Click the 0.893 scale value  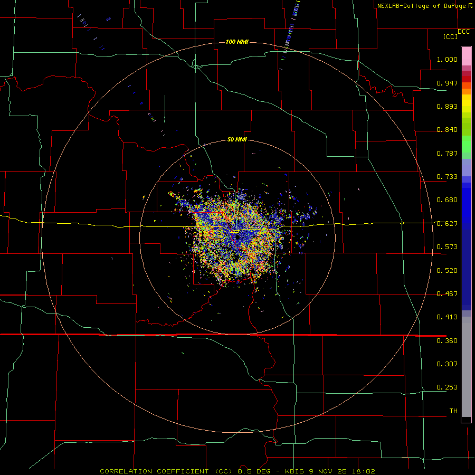pos(447,106)
